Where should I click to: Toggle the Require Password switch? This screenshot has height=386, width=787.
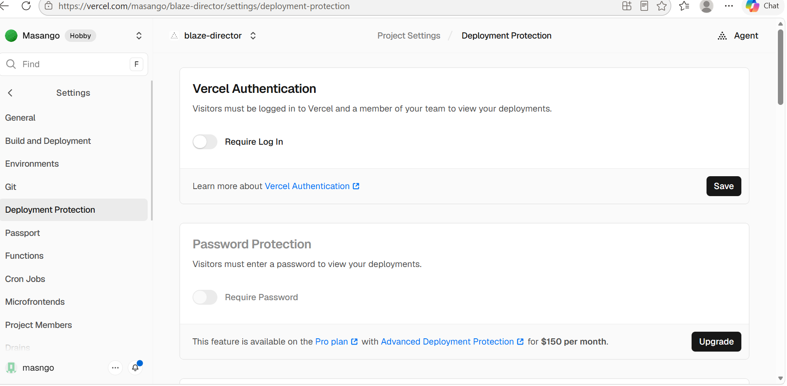coord(205,297)
